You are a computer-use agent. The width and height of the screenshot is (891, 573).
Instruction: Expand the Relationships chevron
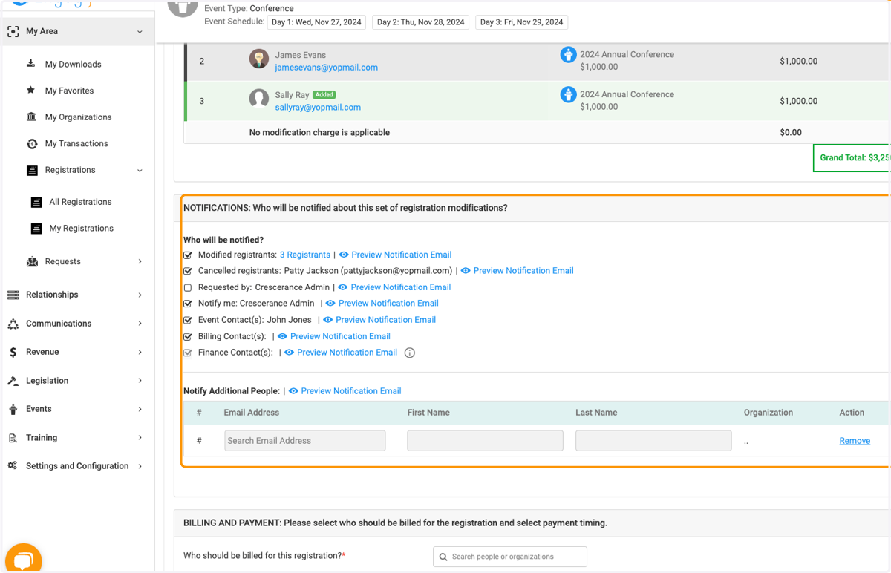[140, 295]
